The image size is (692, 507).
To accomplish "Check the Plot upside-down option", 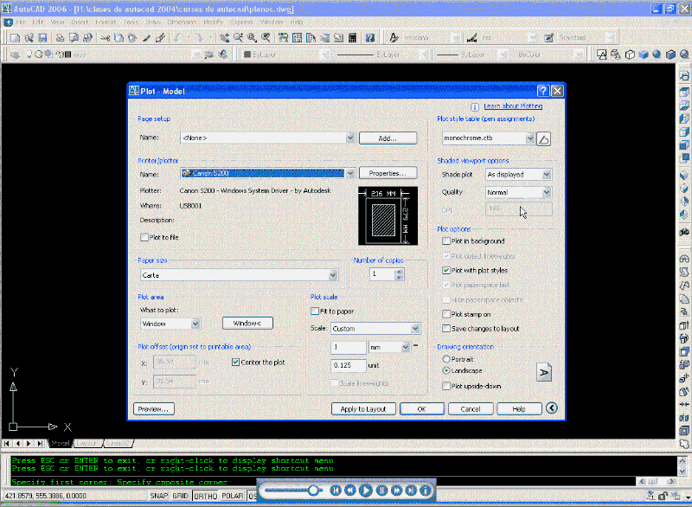I will [x=446, y=386].
